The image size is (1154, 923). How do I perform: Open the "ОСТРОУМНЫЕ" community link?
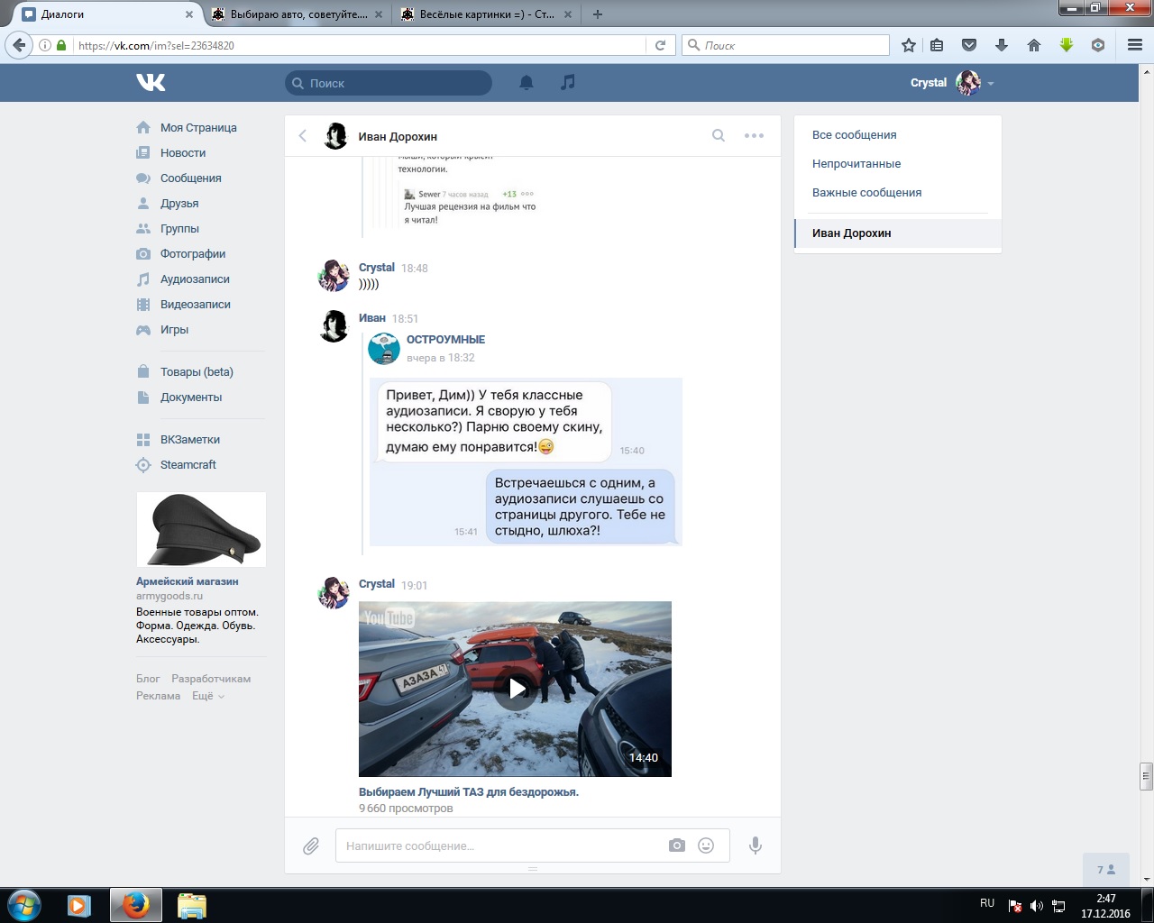(x=445, y=340)
